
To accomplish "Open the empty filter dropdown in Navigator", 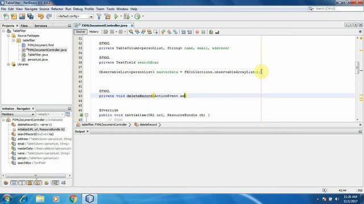I will [x=50, y=114].
